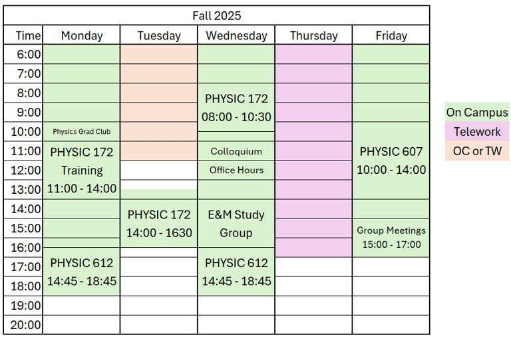Click the On Campus legend swatch
Screen dimensions: 511x341
[477, 113]
